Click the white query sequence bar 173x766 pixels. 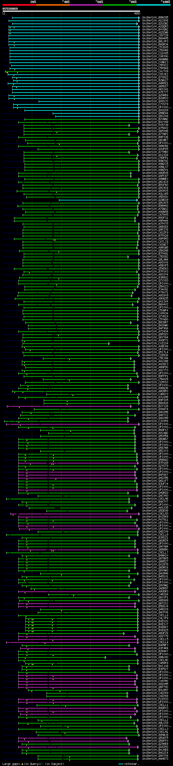click(x=71, y=11)
